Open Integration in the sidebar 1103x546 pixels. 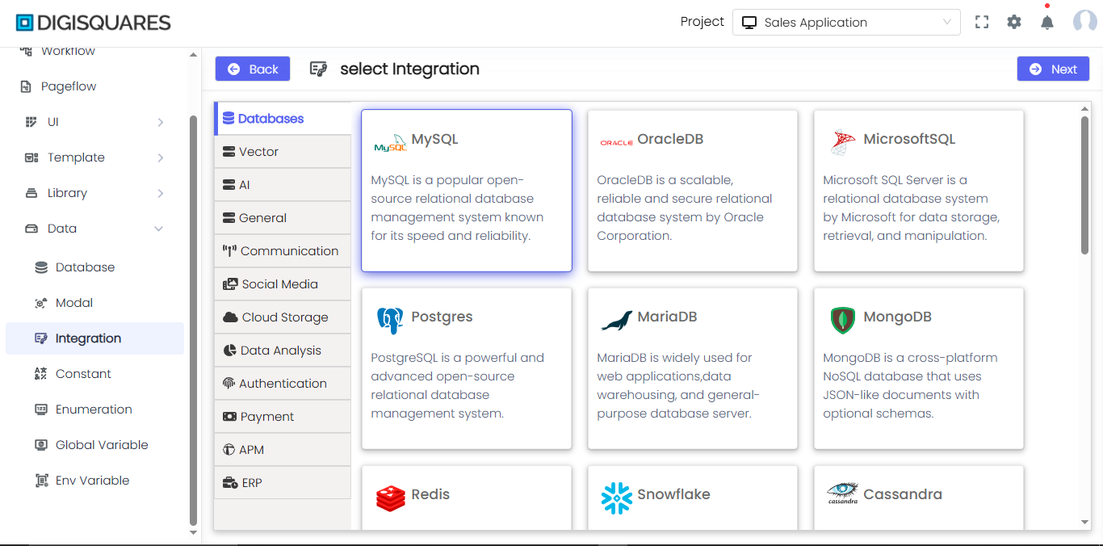[94, 338]
